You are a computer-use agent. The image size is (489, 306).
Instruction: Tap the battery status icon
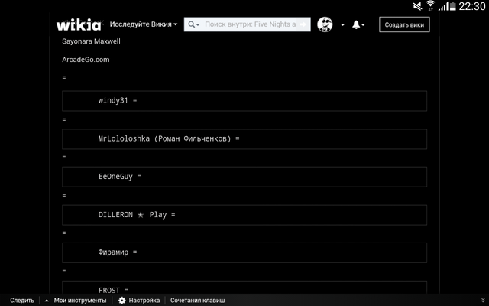click(452, 6)
